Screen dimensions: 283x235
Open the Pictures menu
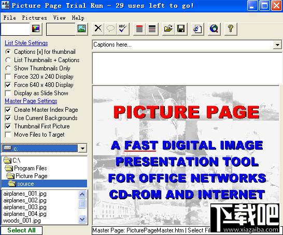[x=35, y=18]
